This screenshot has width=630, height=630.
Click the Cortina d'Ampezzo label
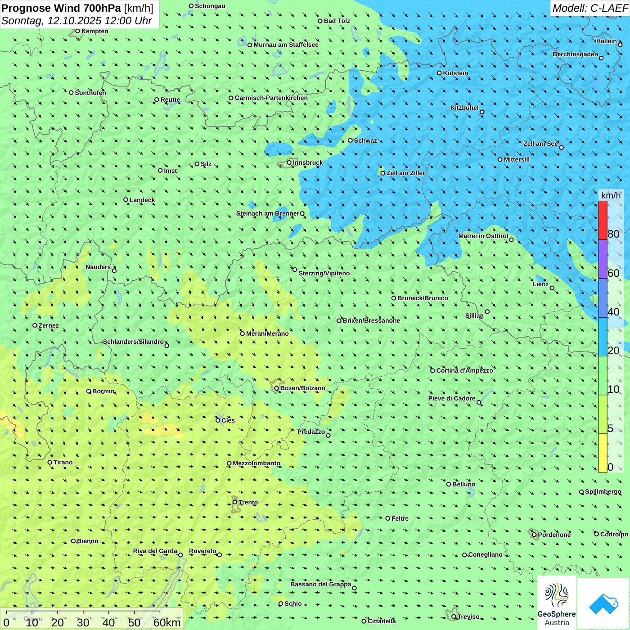(464, 370)
